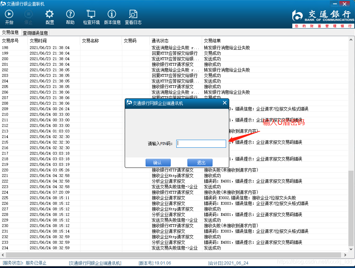Image resolution: width=355 pixels, height=268 pixels.
Task: Click the horizontal scrollbar left arrow
Action: [x=3, y=255]
